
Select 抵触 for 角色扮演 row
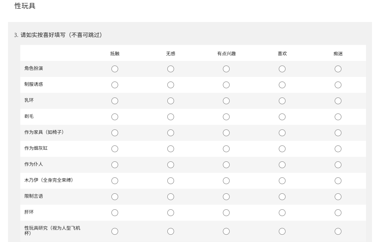(115, 69)
